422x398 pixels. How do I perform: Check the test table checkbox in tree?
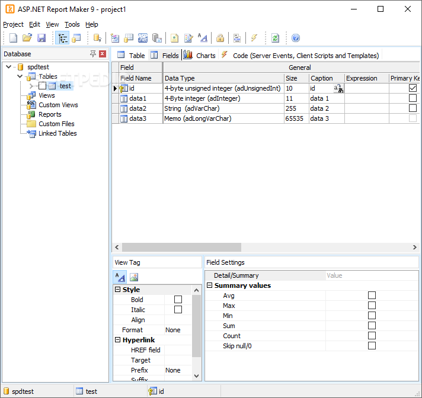42,86
